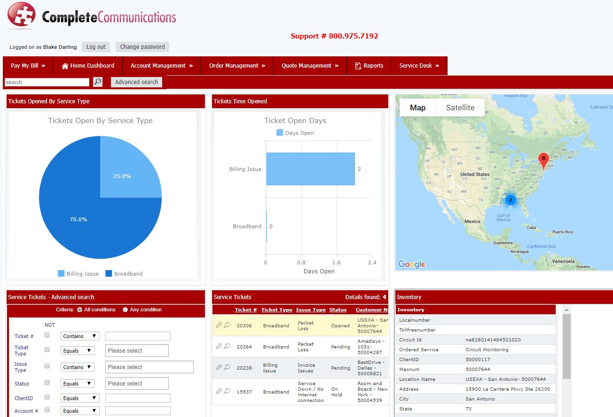Expand the Status Please select combo box
This screenshot has height=417, width=613.
tap(137, 383)
